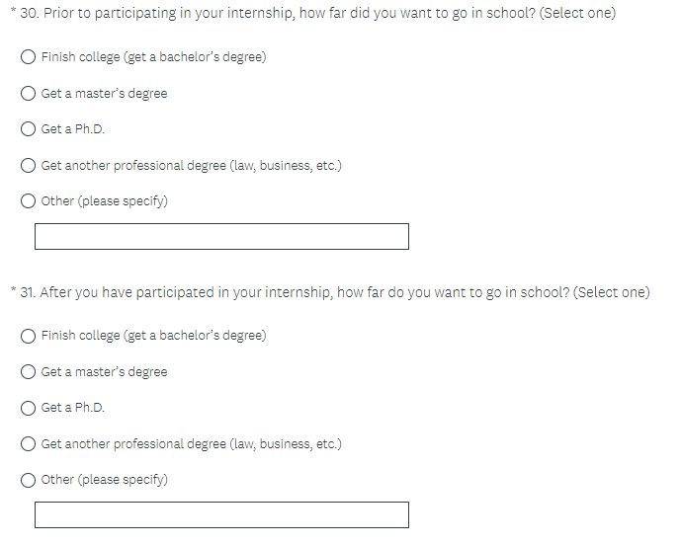
Task: Select 'Other (please specify)' radio in question 31
Action: click(30, 480)
